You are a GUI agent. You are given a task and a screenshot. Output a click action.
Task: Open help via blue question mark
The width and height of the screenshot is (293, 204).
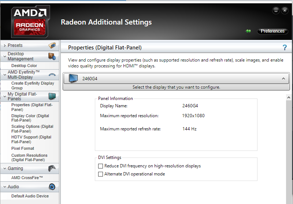tap(285, 48)
